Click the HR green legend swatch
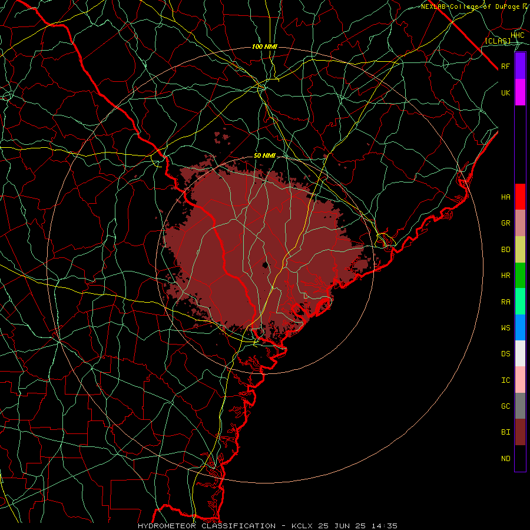The width and height of the screenshot is (530, 530). point(520,275)
